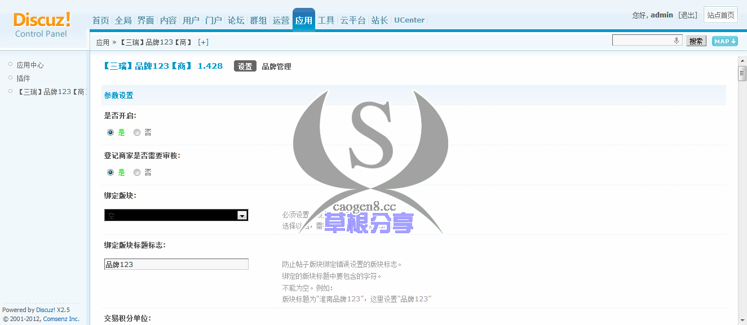Open 插件 in the left sidebar

point(23,78)
